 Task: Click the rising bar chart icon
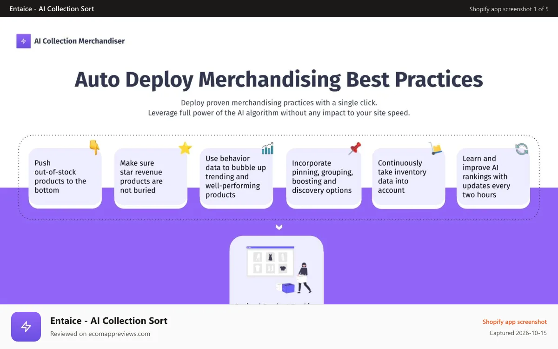(x=267, y=148)
